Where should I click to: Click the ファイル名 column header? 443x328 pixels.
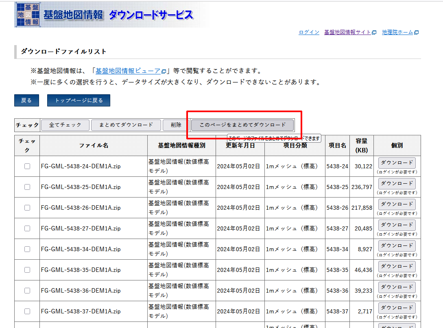tap(94, 146)
